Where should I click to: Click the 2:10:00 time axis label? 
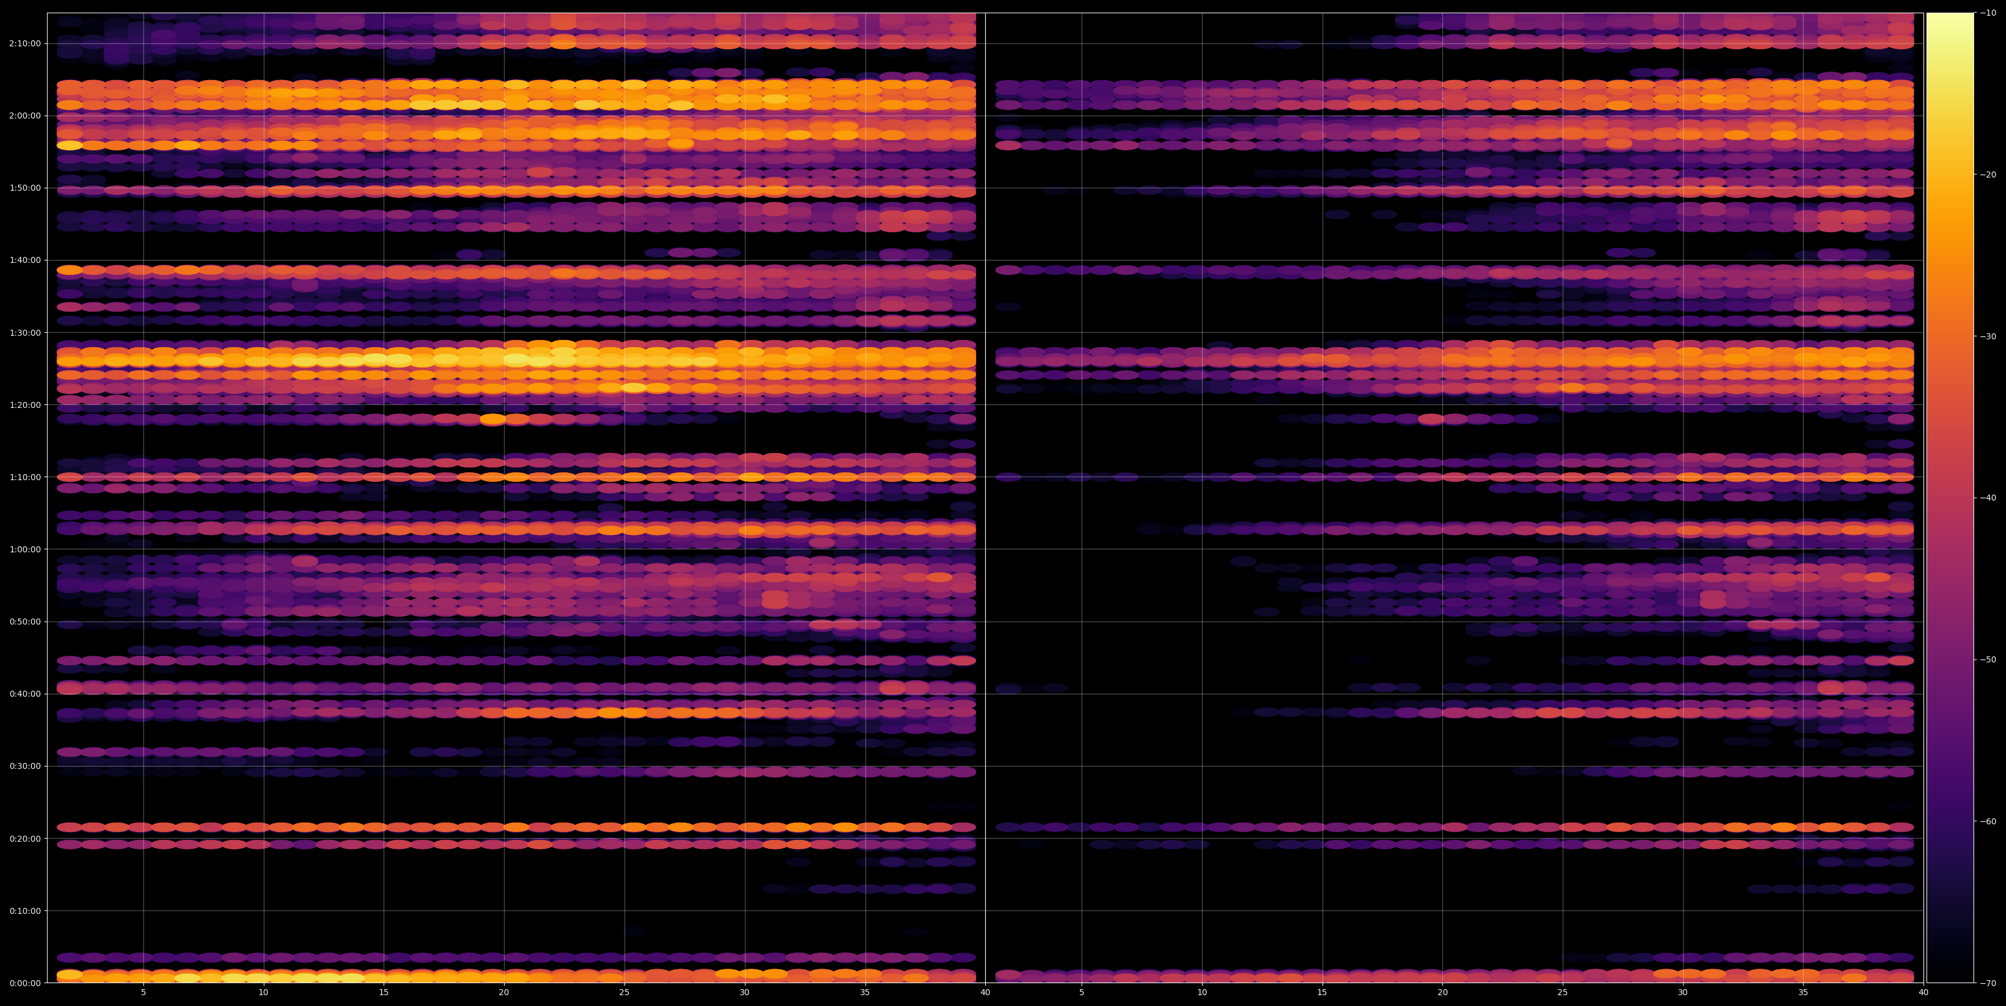coord(25,43)
